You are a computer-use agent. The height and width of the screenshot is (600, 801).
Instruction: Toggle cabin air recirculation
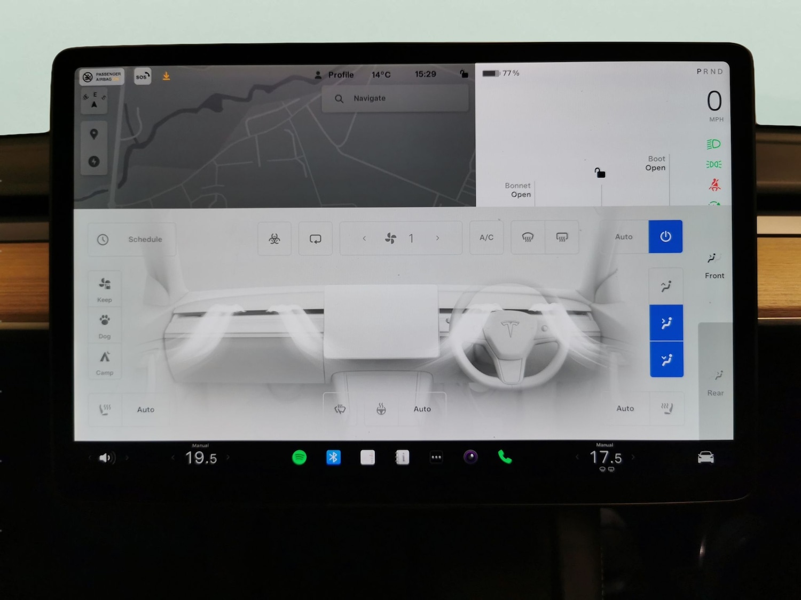pos(315,238)
